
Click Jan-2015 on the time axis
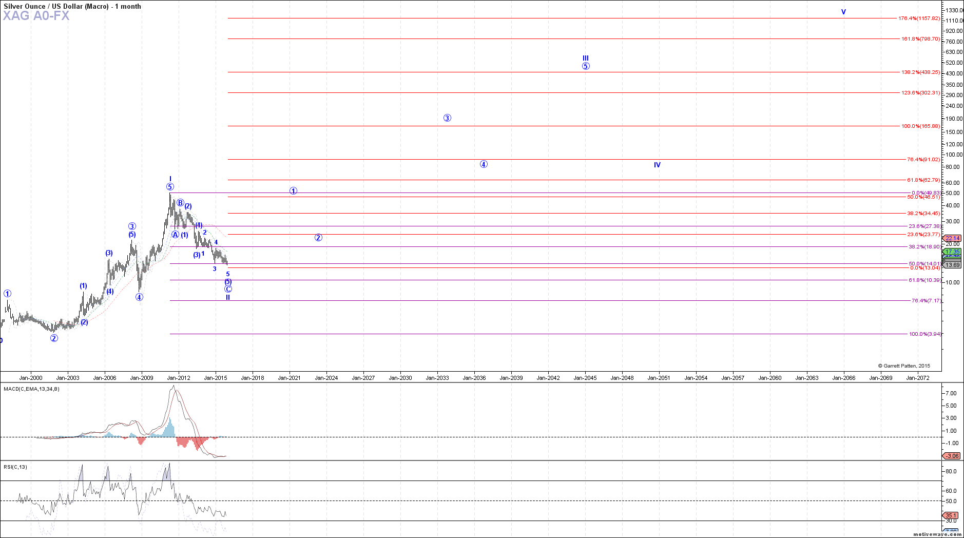point(216,378)
